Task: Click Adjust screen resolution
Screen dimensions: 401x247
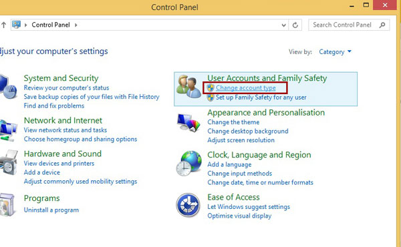Action: (x=241, y=140)
